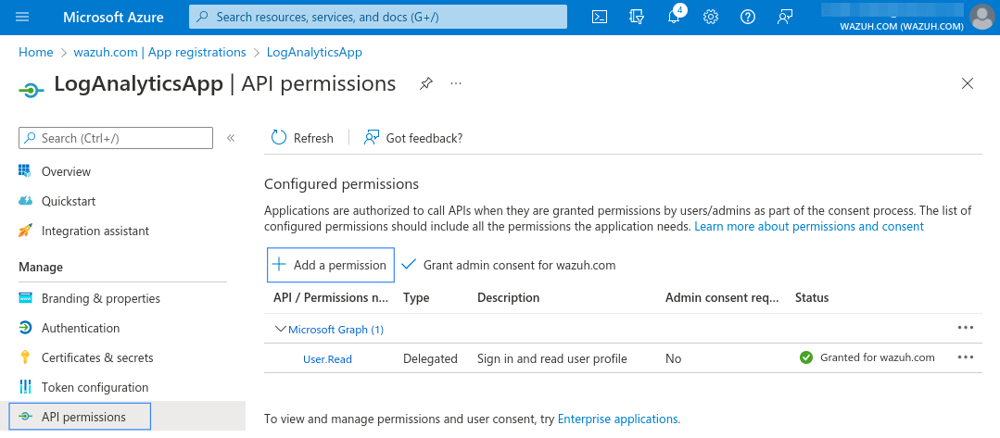The image size is (1000, 438).
Task: Click the API / Permissions name column header
Action: pos(331,298)
